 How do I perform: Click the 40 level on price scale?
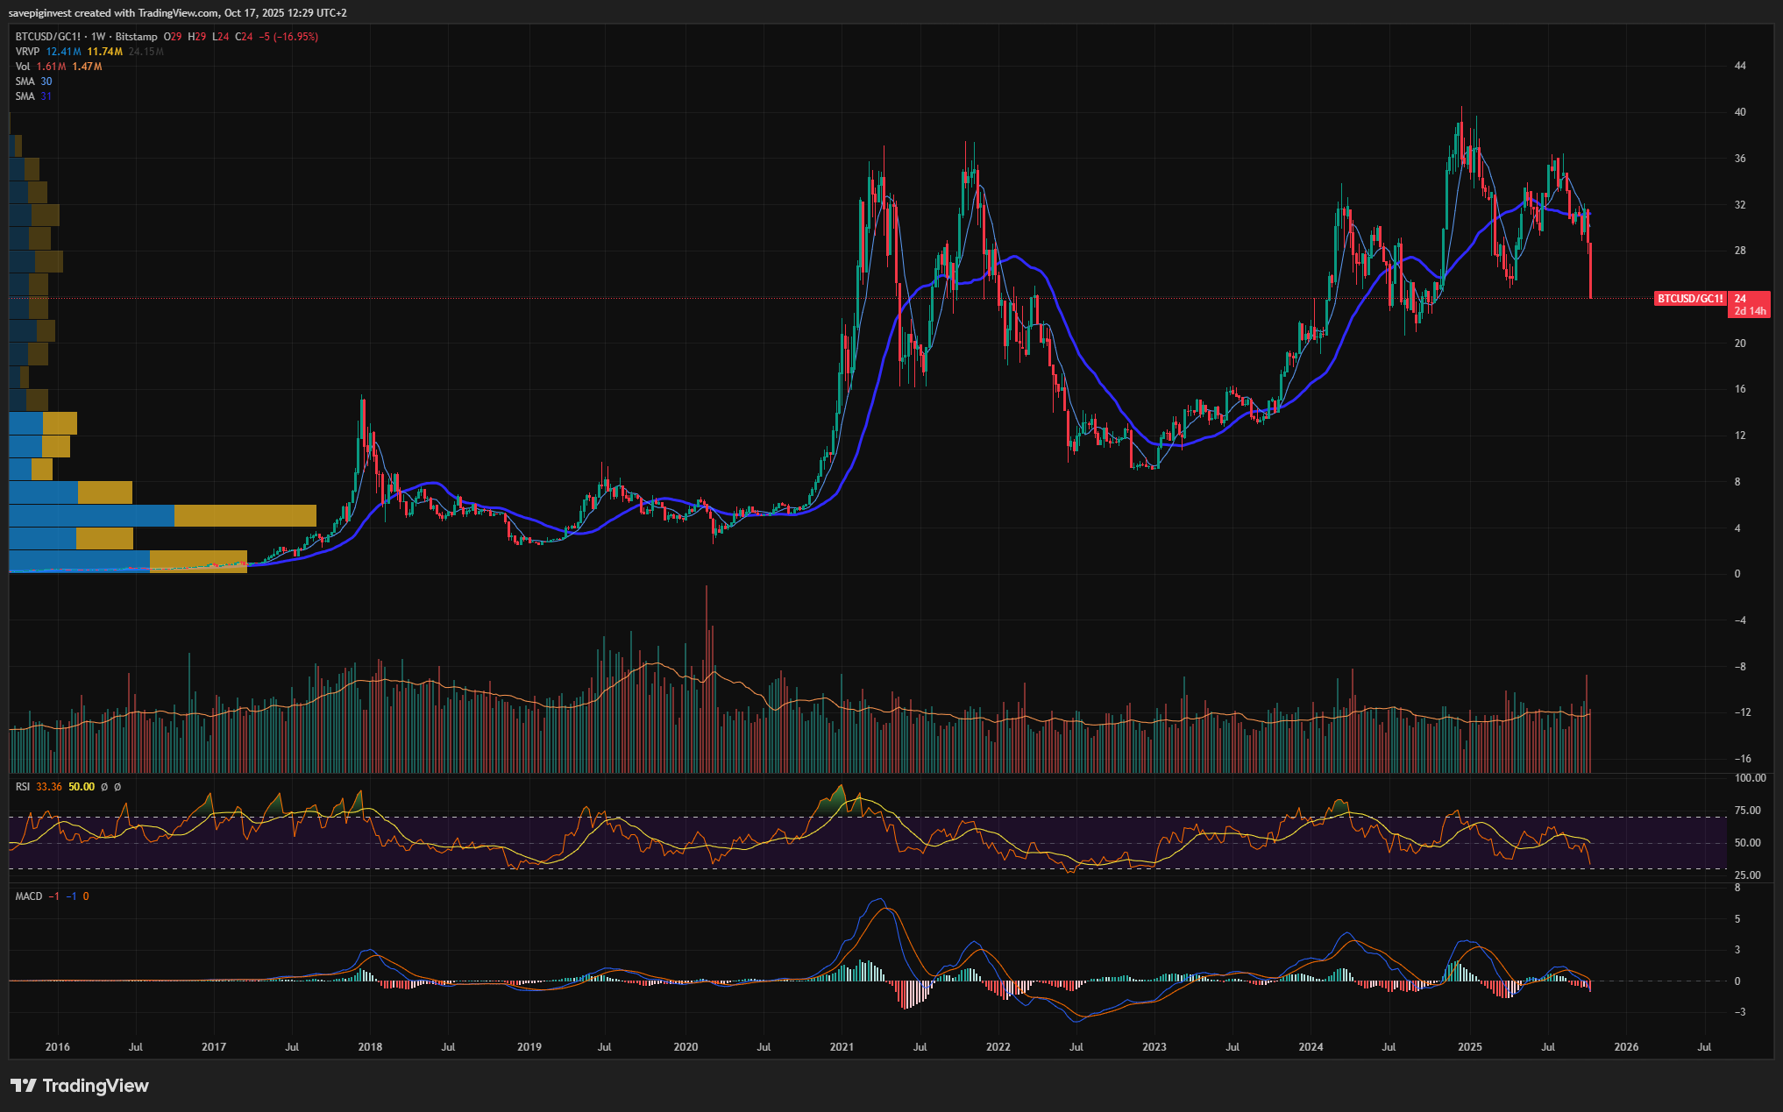coord(1740,112)
